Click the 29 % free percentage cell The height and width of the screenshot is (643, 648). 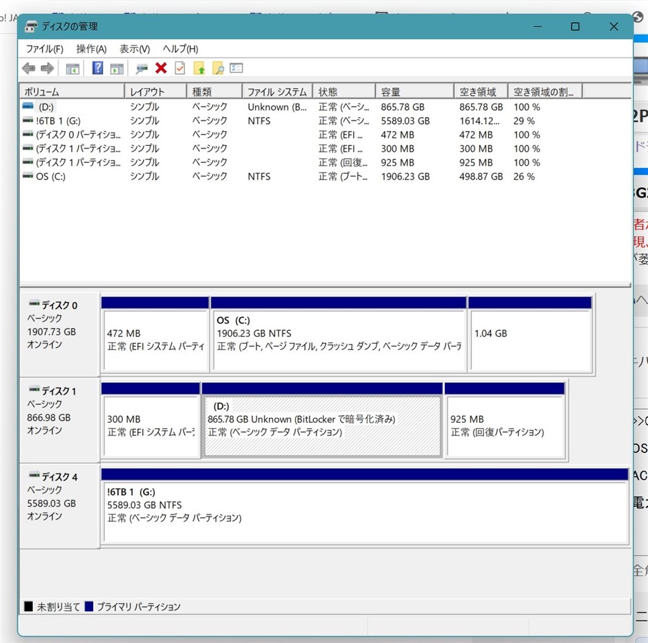[524, 121]
